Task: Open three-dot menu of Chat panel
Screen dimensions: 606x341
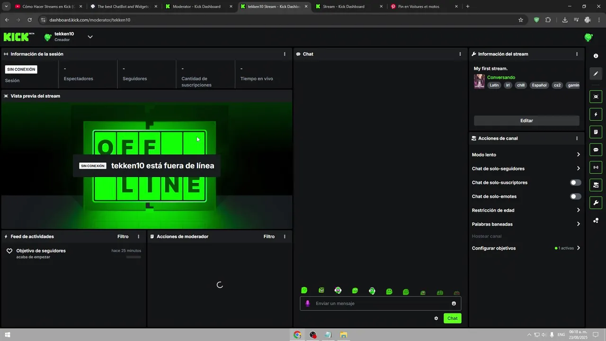Action: click(x=460, y=54)
